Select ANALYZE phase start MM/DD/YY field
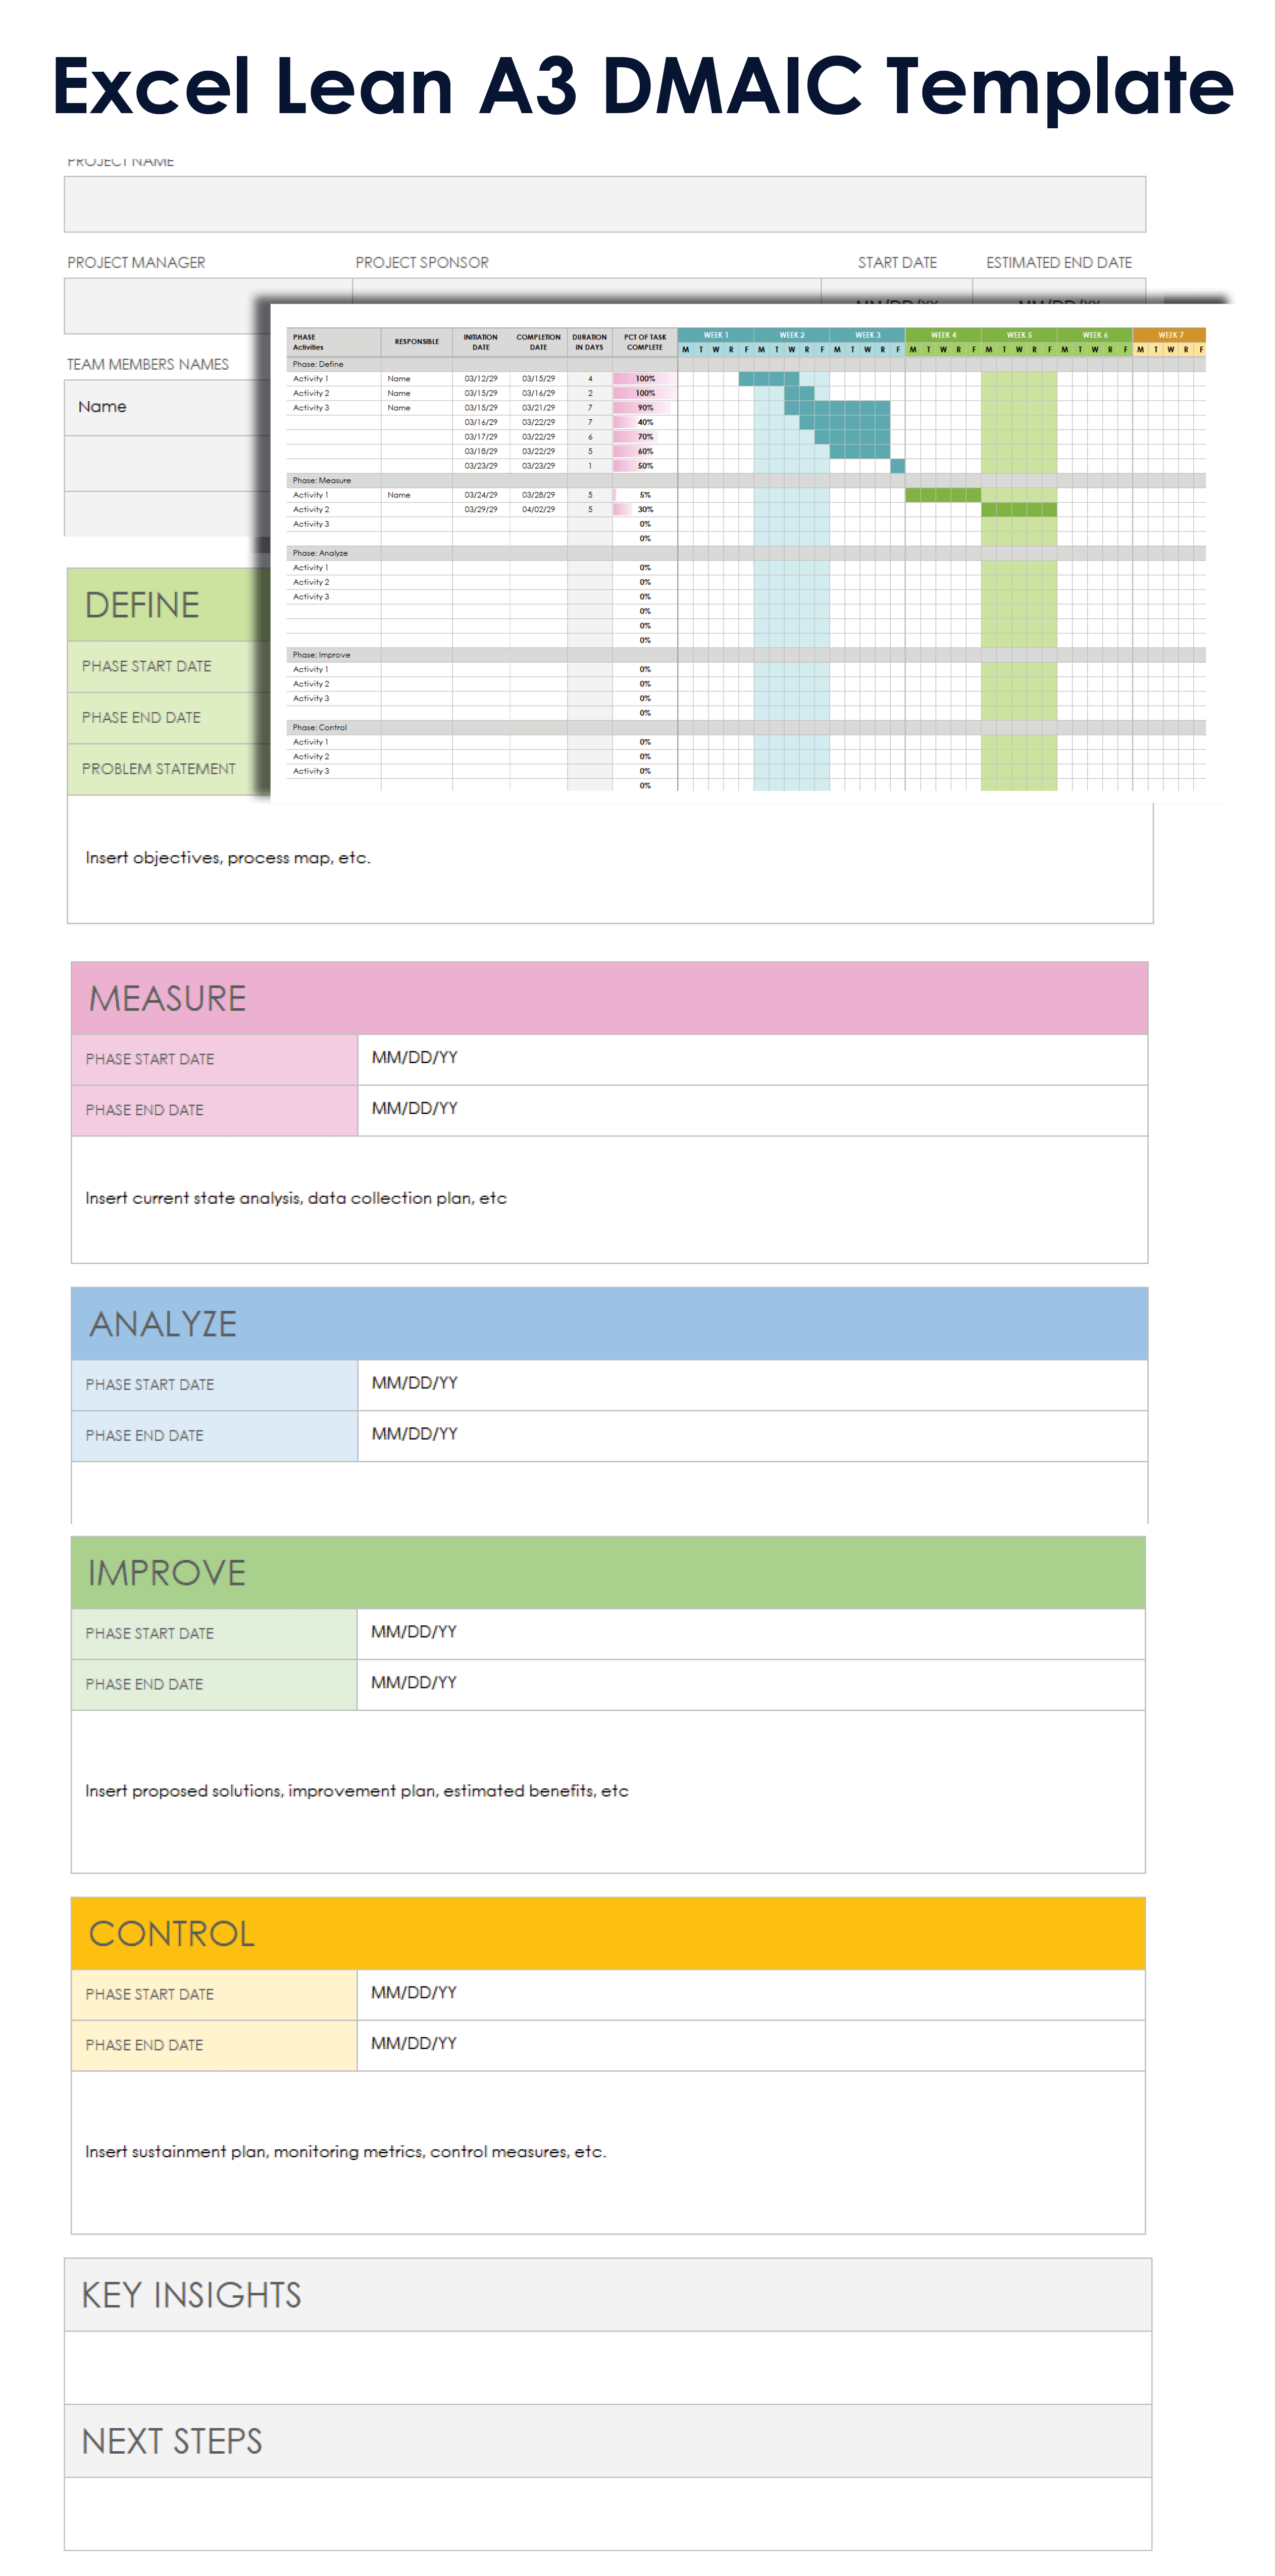The height and width of the screenshot is (2576, 1275). [x=752, y=1385]
